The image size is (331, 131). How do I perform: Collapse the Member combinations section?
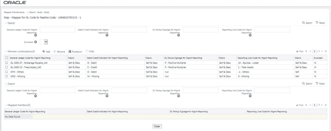(6, 51)
